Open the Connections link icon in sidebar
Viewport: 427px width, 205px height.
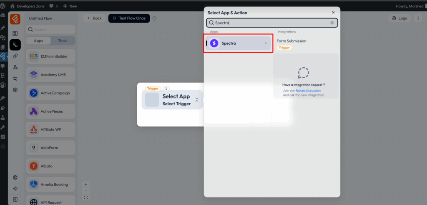click(x=15, y=56)
